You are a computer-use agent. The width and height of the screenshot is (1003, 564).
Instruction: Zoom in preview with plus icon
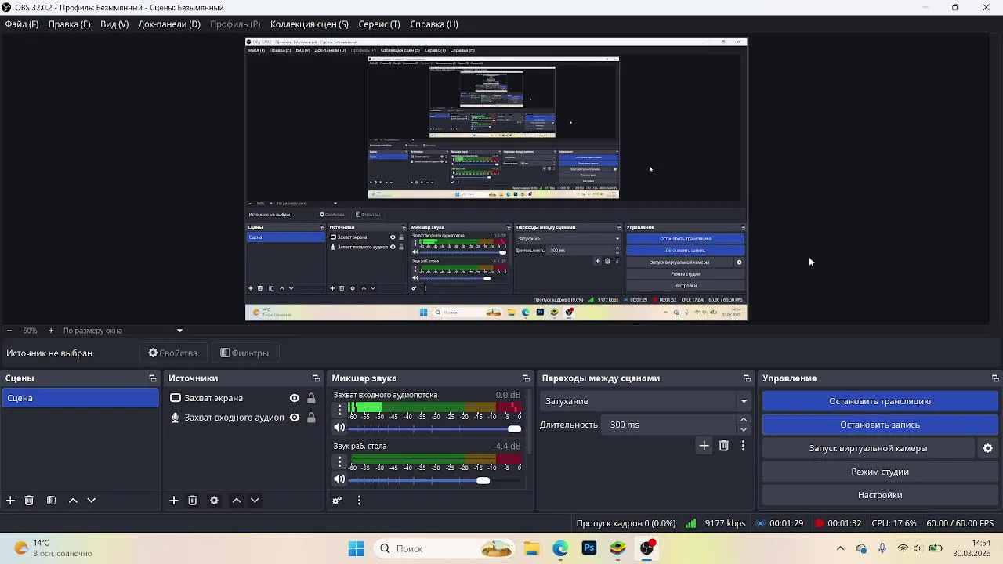click(51, 331)
